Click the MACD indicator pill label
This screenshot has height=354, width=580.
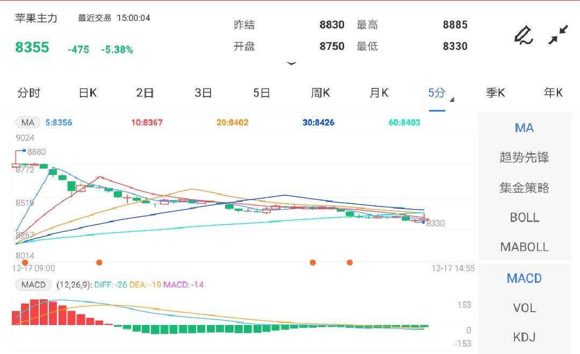[x=33, y=284]
